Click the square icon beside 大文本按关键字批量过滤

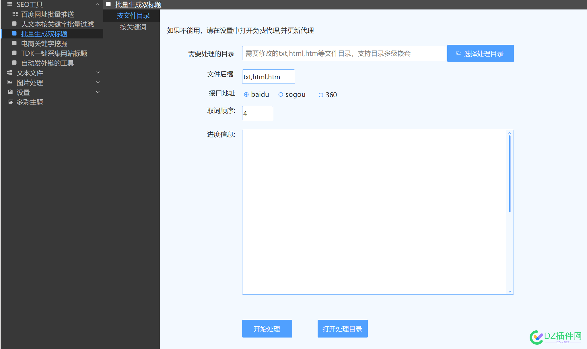pyautogui.click(x=14, y=24)
